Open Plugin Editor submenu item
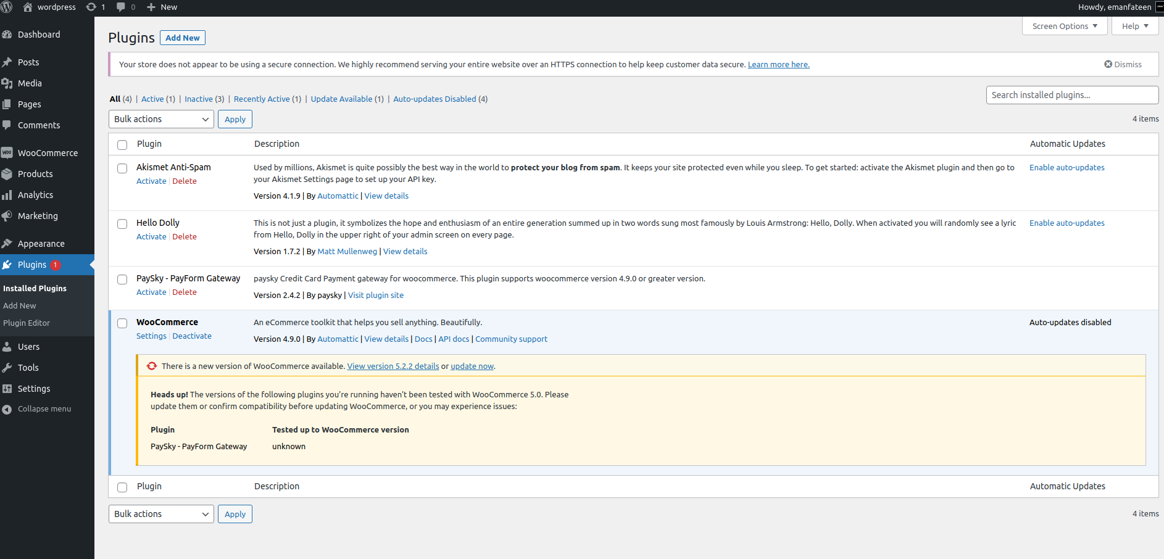Screen dimensions: 1164x559 [27, 323]
